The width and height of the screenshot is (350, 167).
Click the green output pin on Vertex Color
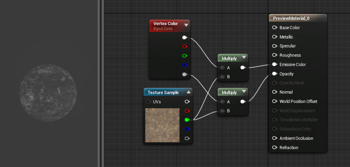(x=185, y=56)
